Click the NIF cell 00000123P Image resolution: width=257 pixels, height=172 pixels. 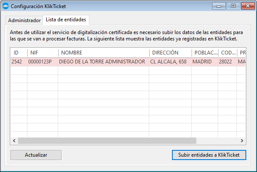pos(42,62)
